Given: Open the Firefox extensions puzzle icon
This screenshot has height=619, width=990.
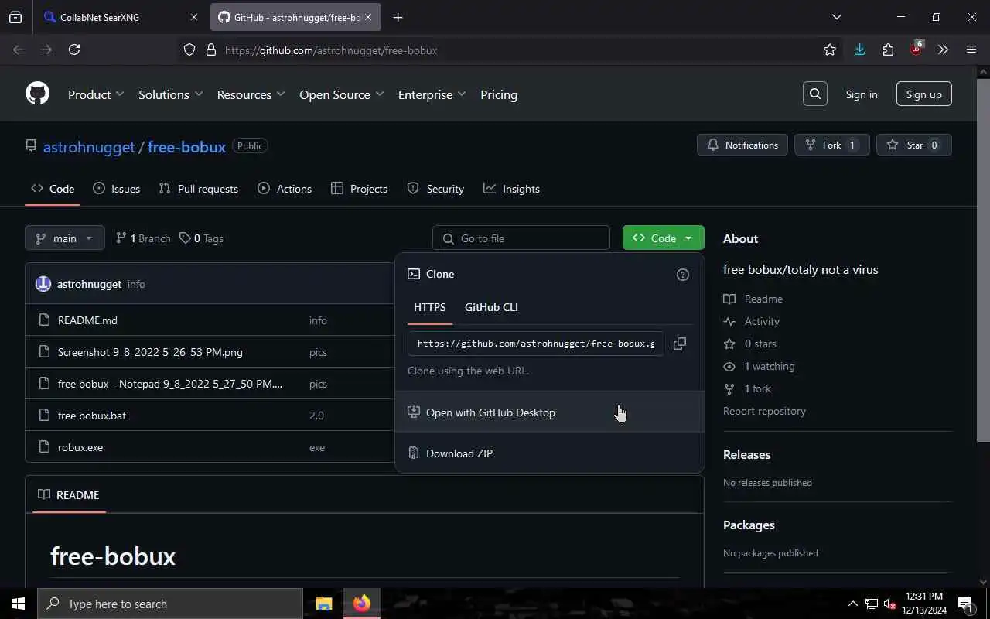Looking at the screenshot, I should [x=888, y=50].
